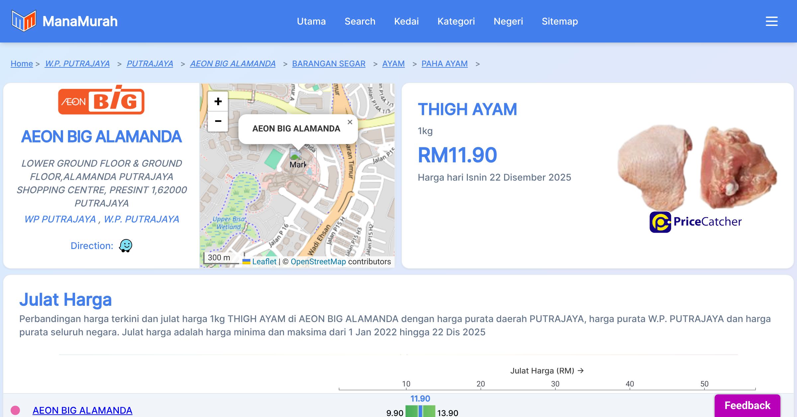Open the OpenStreetMap attribution link
Viewport: 797px width, 417px height.
pyautogui.click(x=318, y=262)
